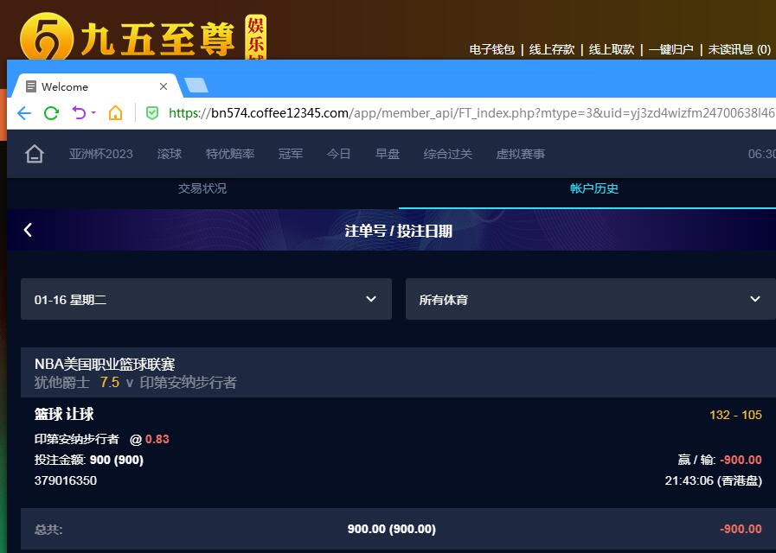Click the total amount 900.00 (900.00)
Viewport: 776px width, 553px height.
click(392, 529)
